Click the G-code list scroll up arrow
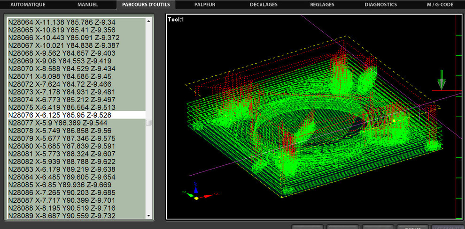 pos(149,22)
